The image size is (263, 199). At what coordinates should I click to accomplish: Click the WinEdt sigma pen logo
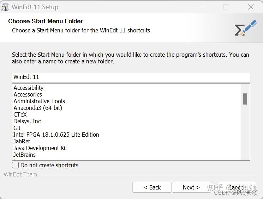(x=245, y=28)
